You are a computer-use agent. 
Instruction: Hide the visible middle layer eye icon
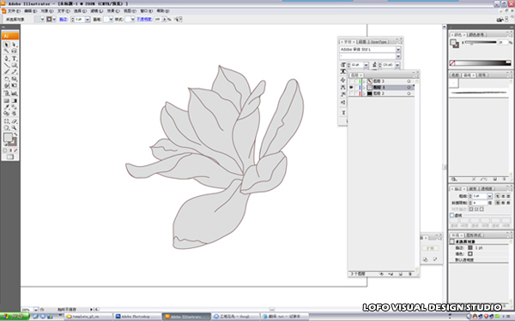click(x=351, y=87)
